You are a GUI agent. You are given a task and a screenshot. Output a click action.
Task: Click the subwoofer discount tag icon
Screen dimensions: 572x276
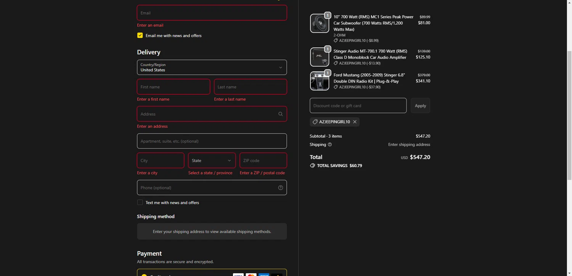tap(336, 40)
